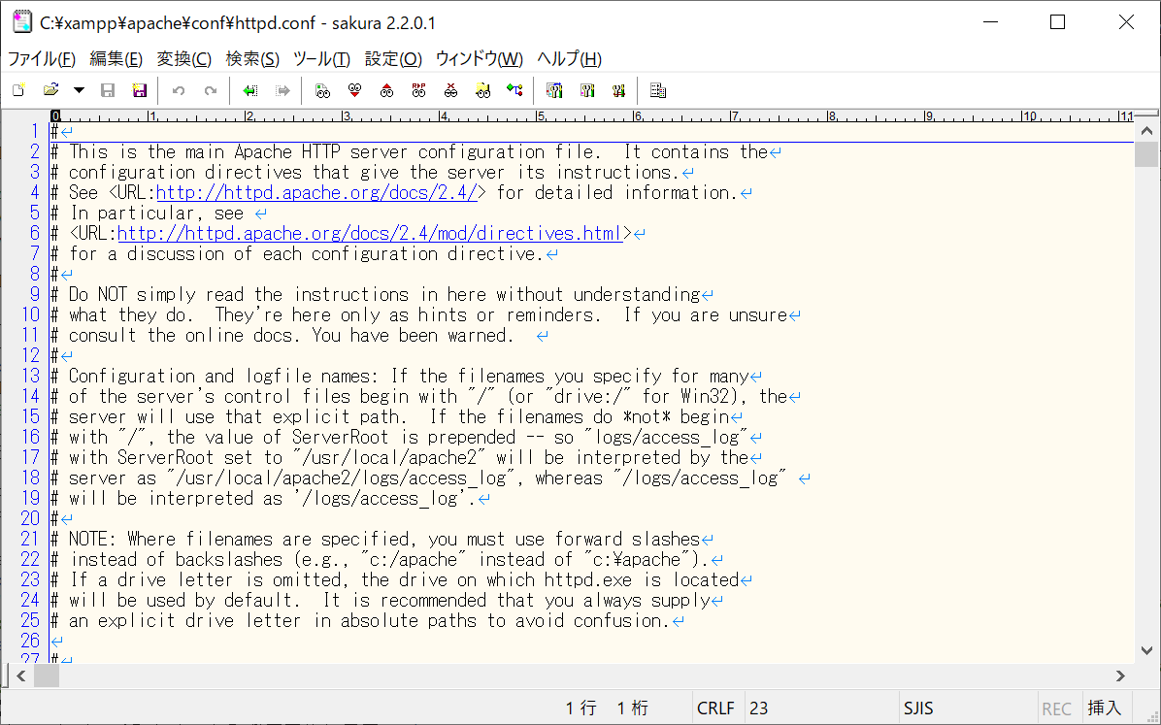Click the Redo arrow icon
The height and width of the screenshot is (725, 1161).
coord(211,90)
